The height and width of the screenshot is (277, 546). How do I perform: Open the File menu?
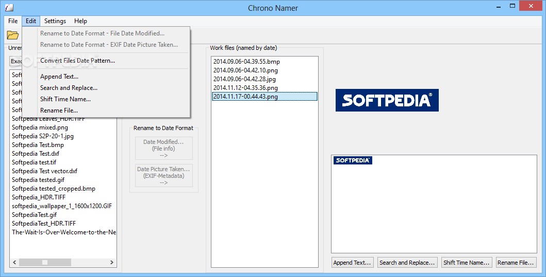(x=13, y=21)
